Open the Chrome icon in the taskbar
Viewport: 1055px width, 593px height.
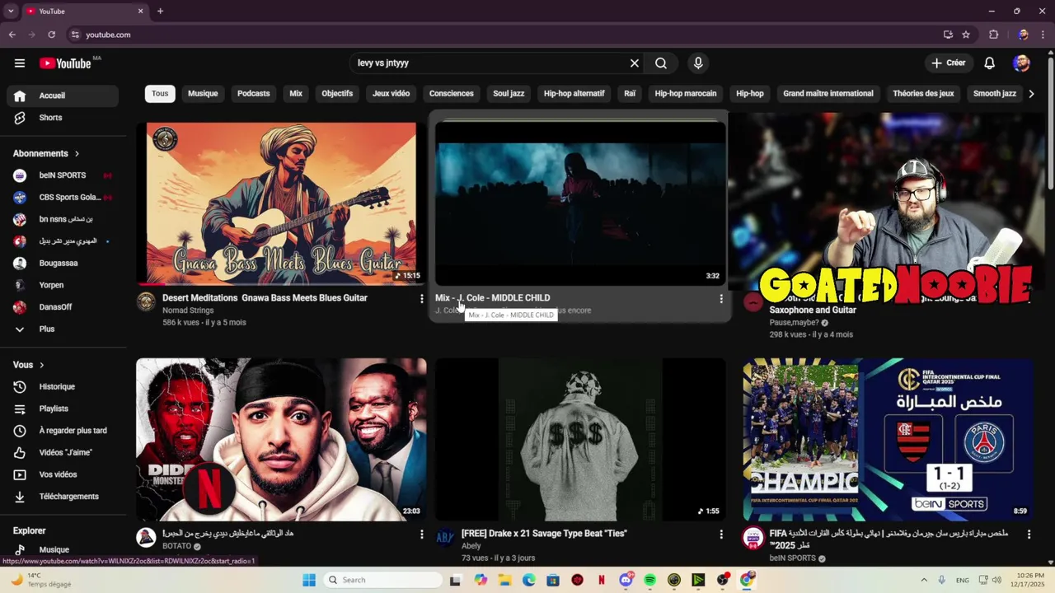click(x=747, y=580)
